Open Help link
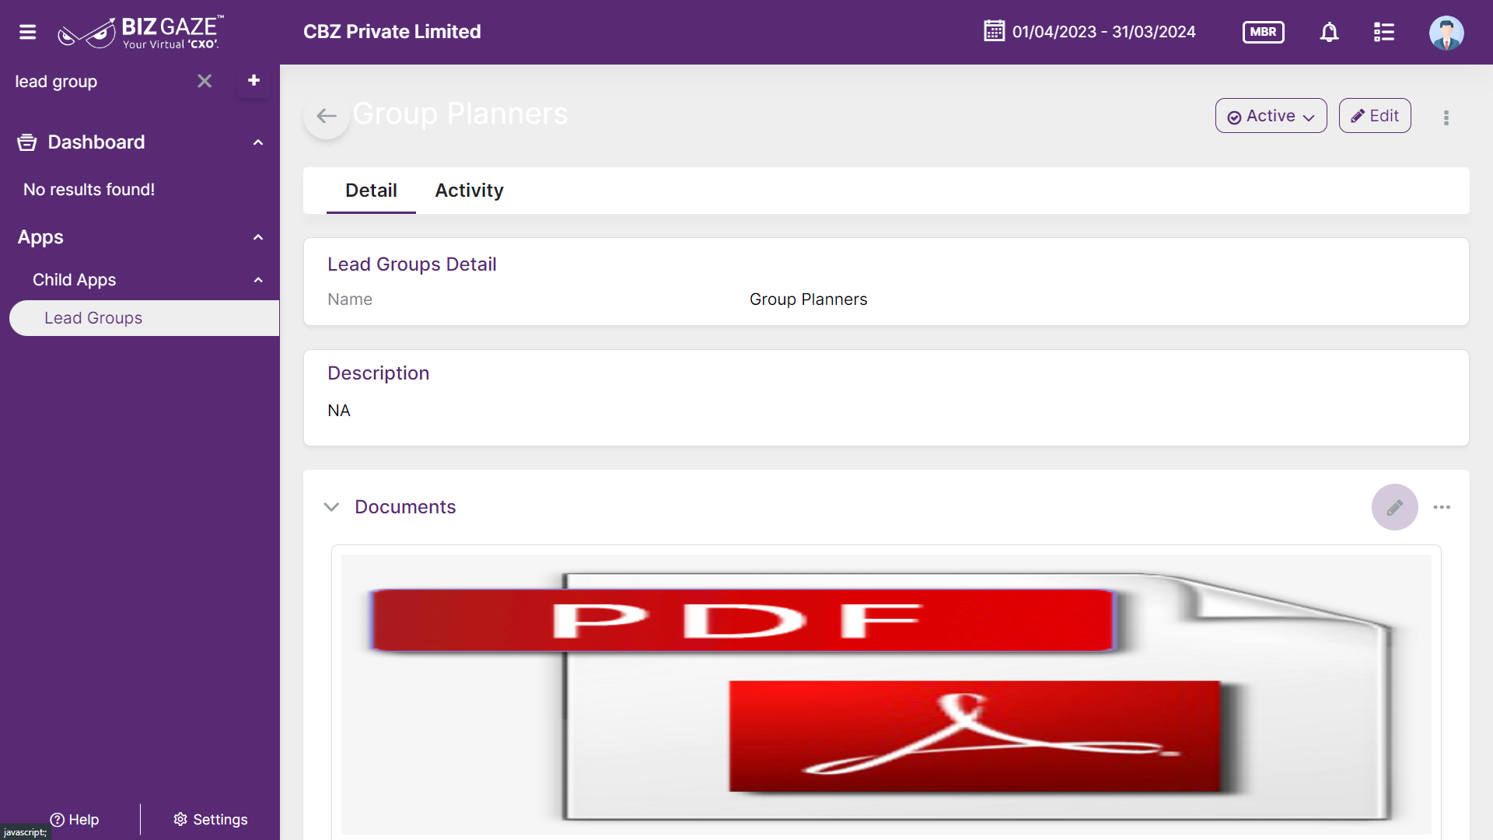Image resolution: width=1493 pixels, height=840 pixels. tap(75, 820)
